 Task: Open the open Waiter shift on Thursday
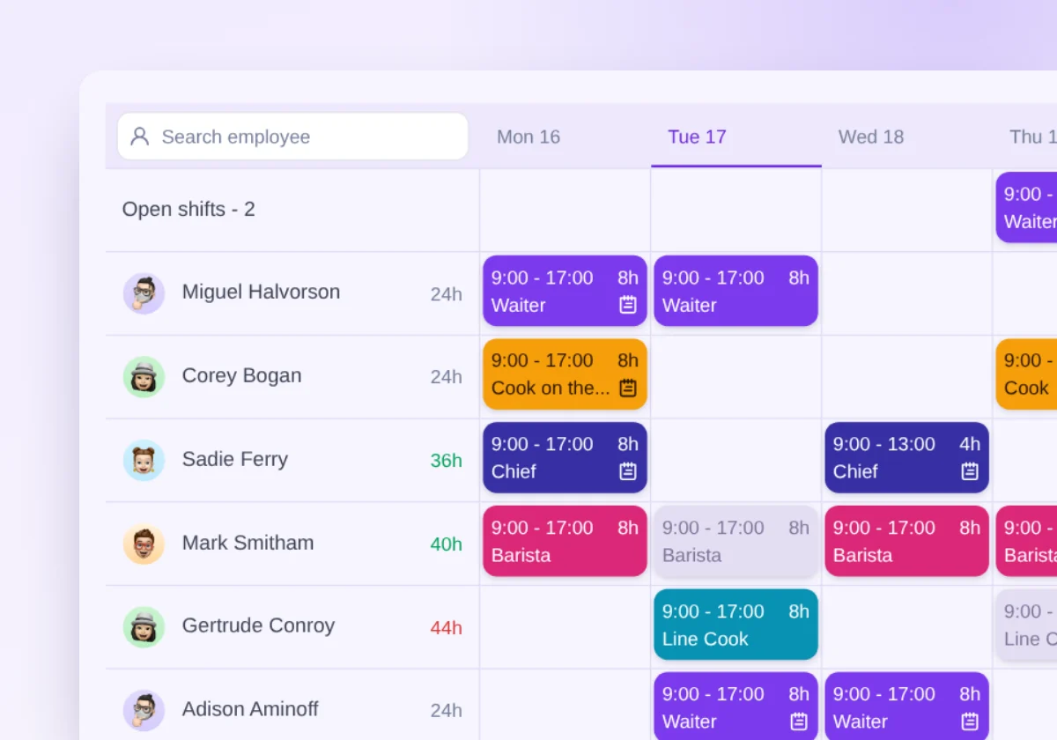[1026, 208]
